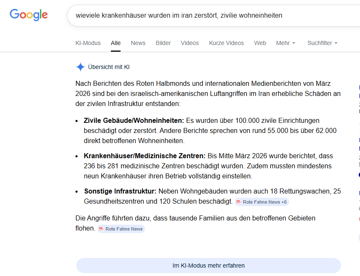
Task: Go to the Videos tab
Action: coord(190,43)
